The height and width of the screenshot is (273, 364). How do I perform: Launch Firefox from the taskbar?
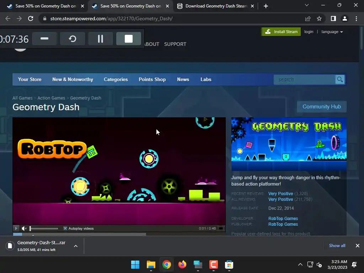click(182, 264)
